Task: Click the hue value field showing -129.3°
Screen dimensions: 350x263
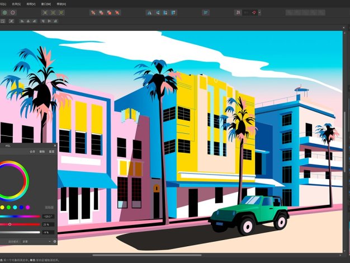Action: pos(48,217)
